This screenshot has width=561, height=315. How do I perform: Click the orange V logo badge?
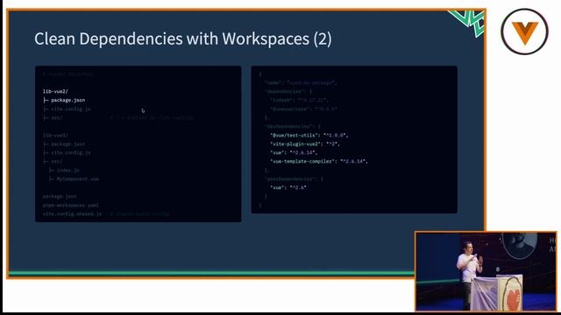click(524, 31)
